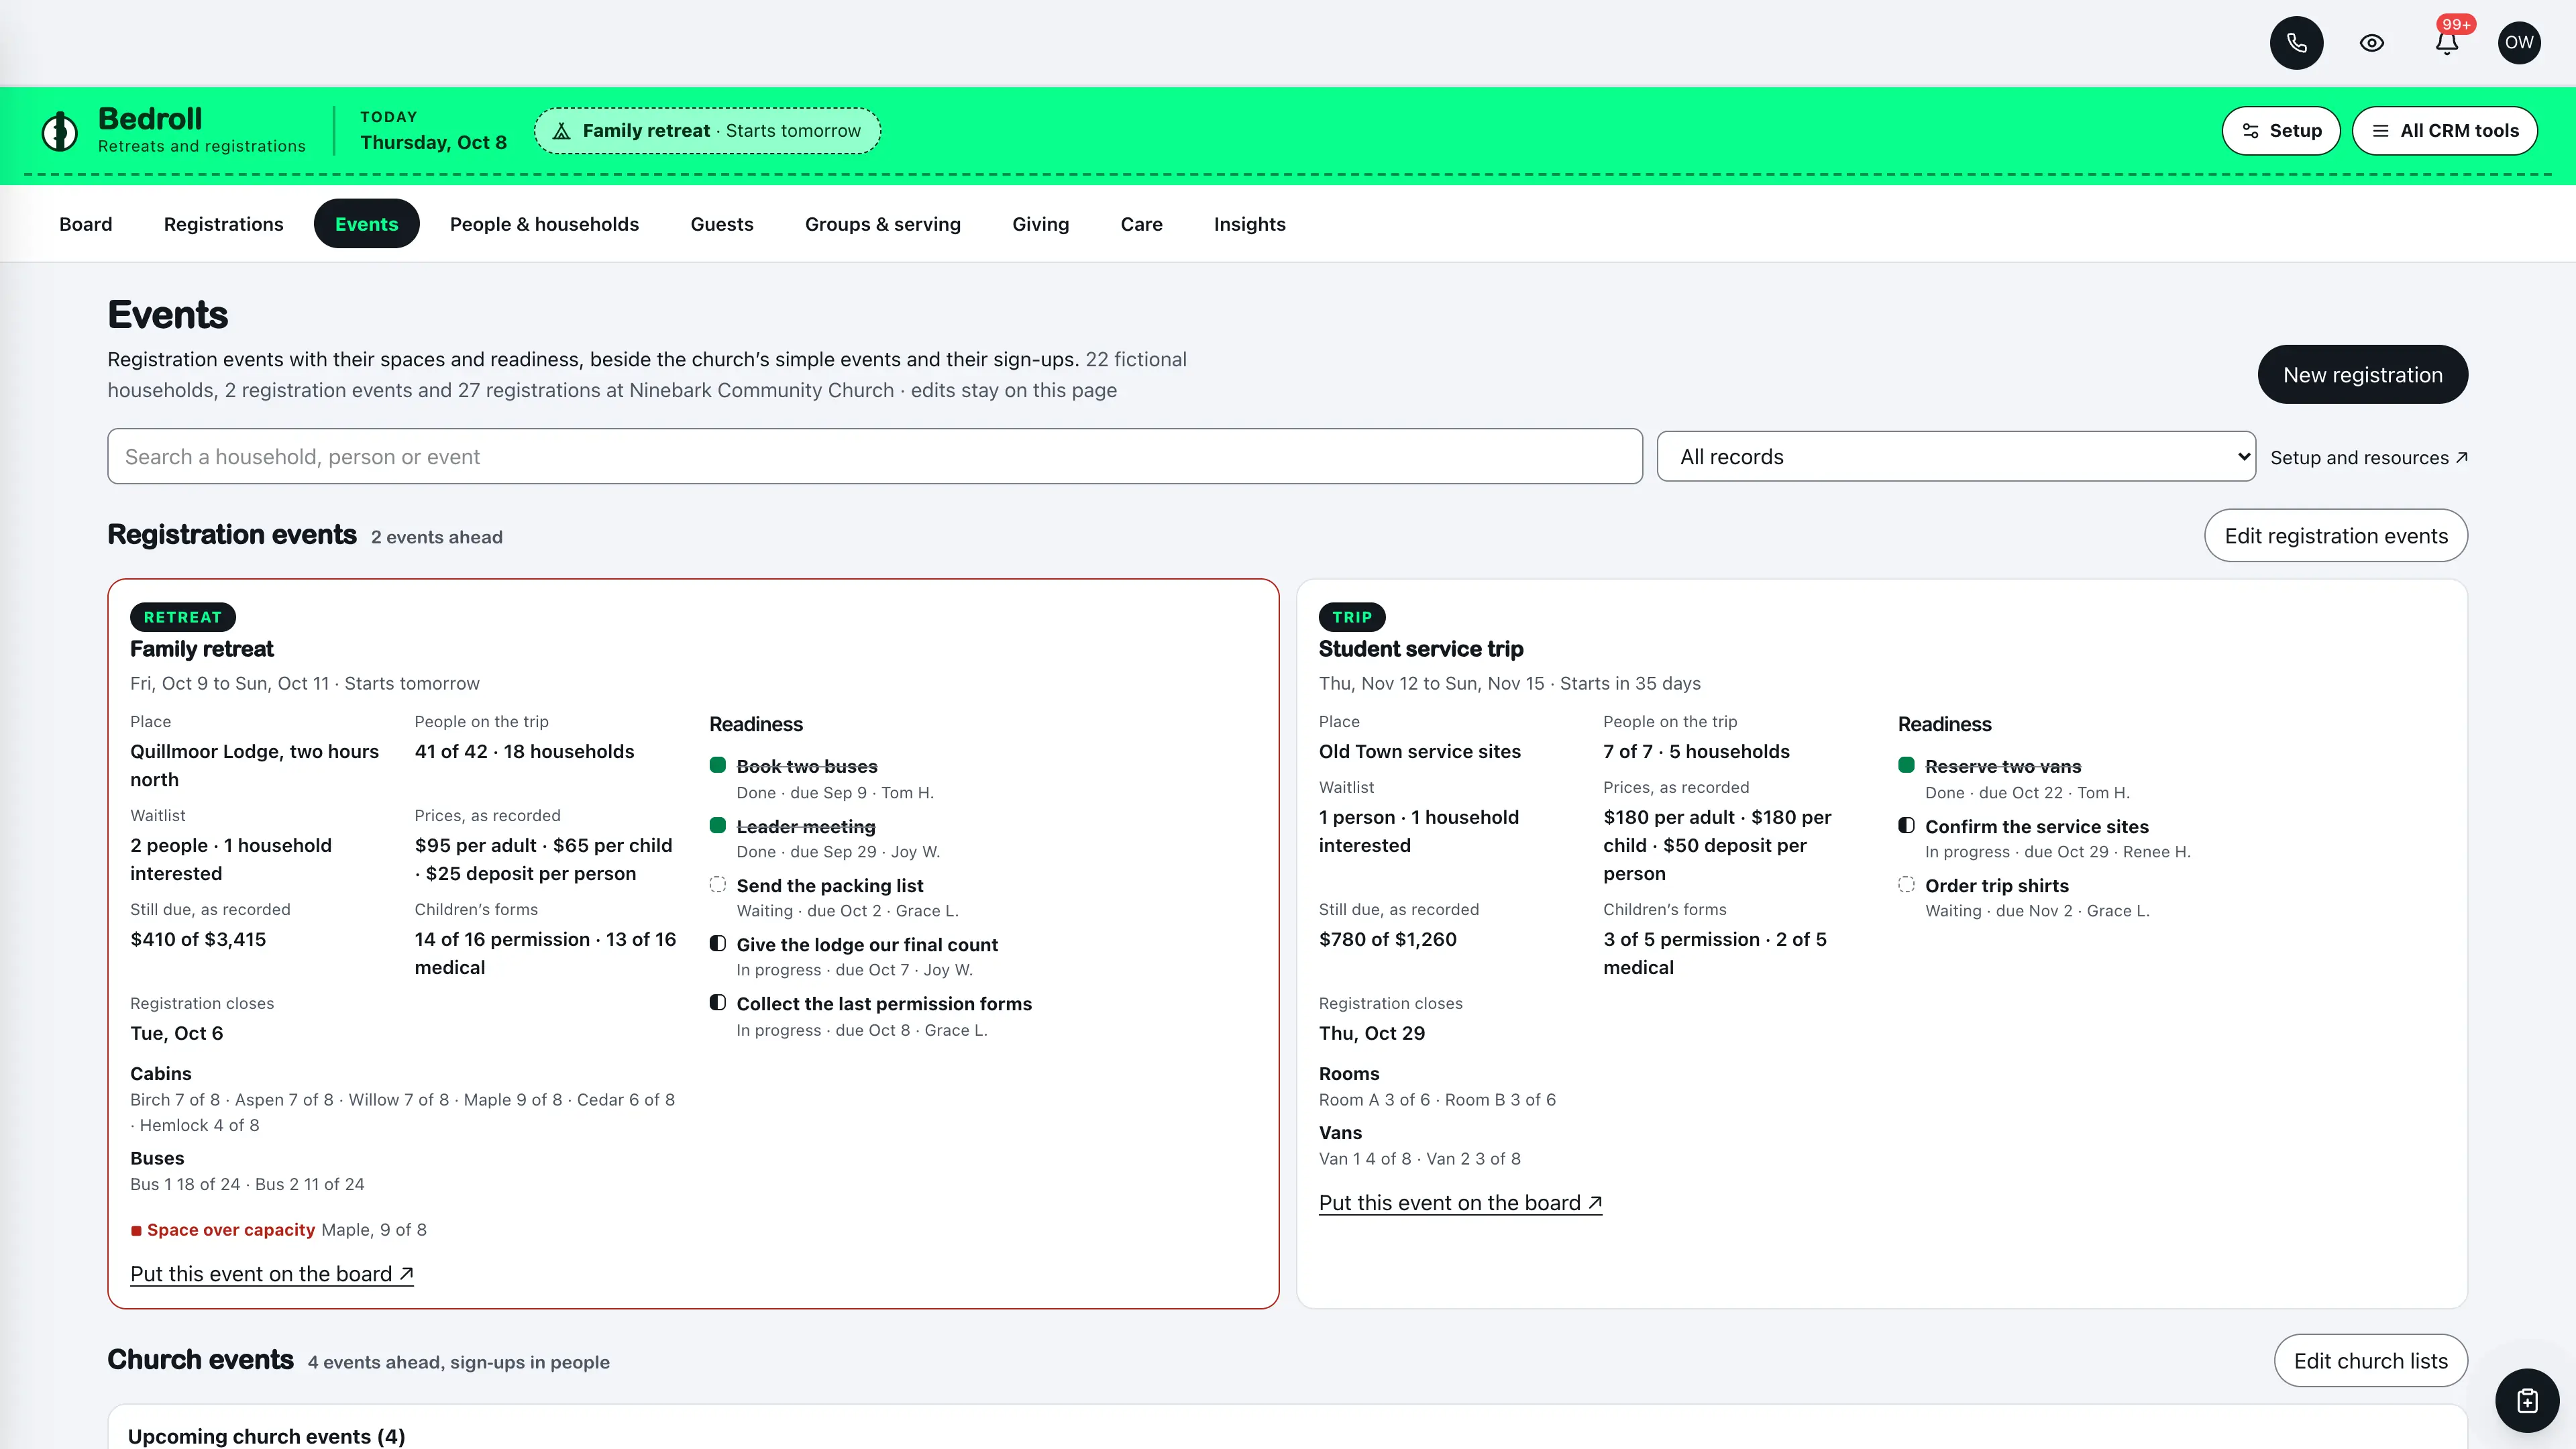Click the Collect the last permission forms status marker
The height and width of the screenshot is (1449, 2576).
717,1002
